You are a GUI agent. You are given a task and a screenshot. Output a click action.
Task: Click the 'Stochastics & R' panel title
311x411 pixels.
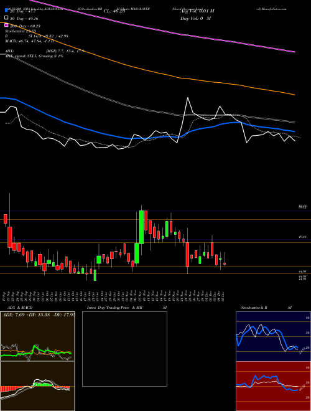click(254, 308)
